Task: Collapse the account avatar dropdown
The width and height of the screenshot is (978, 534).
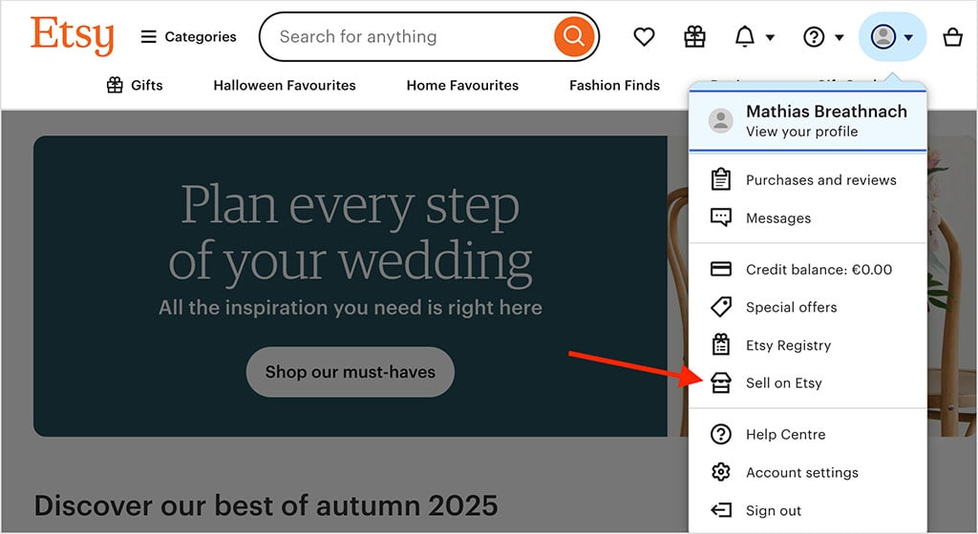Action: (892, 37)
